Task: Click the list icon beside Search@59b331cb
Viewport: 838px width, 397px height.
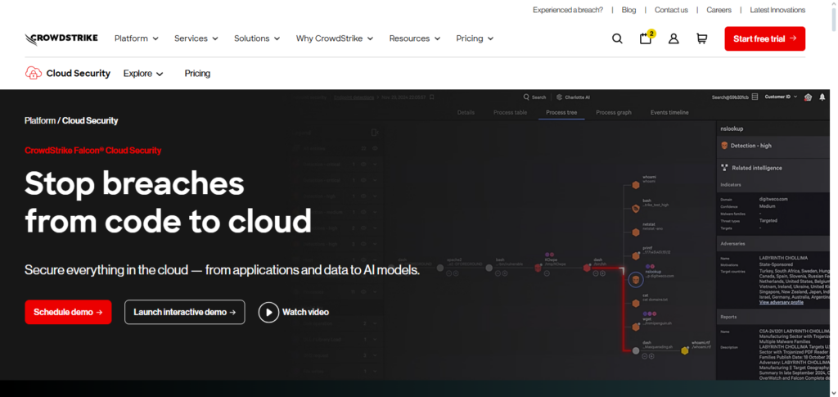Action: [x=755, y=97]
